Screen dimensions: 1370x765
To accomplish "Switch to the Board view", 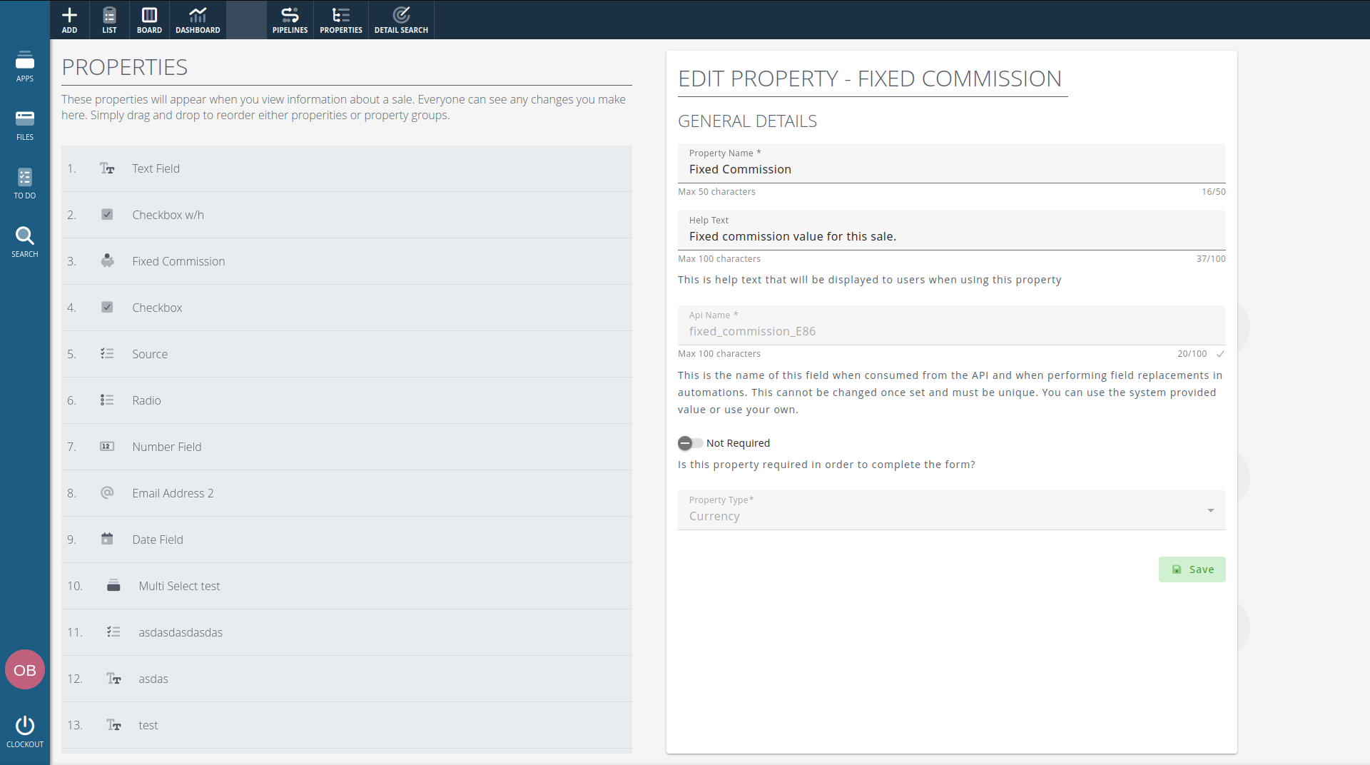I will [x=149, y=19].
